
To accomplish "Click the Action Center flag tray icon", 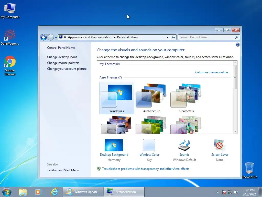I will (x=224, y=192).
